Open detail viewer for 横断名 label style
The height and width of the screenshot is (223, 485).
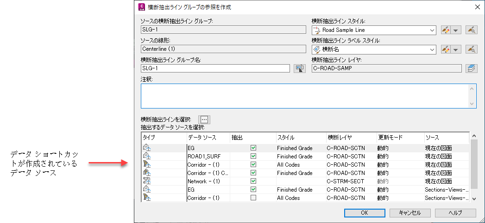click(x=472, y=49)
